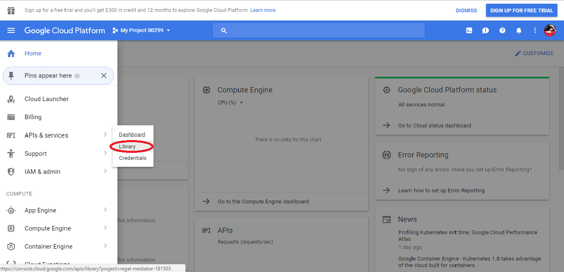This screenshot has height=272, width=564.
Task: Click the COMPUTE section heading
Action: pos(19,194)
